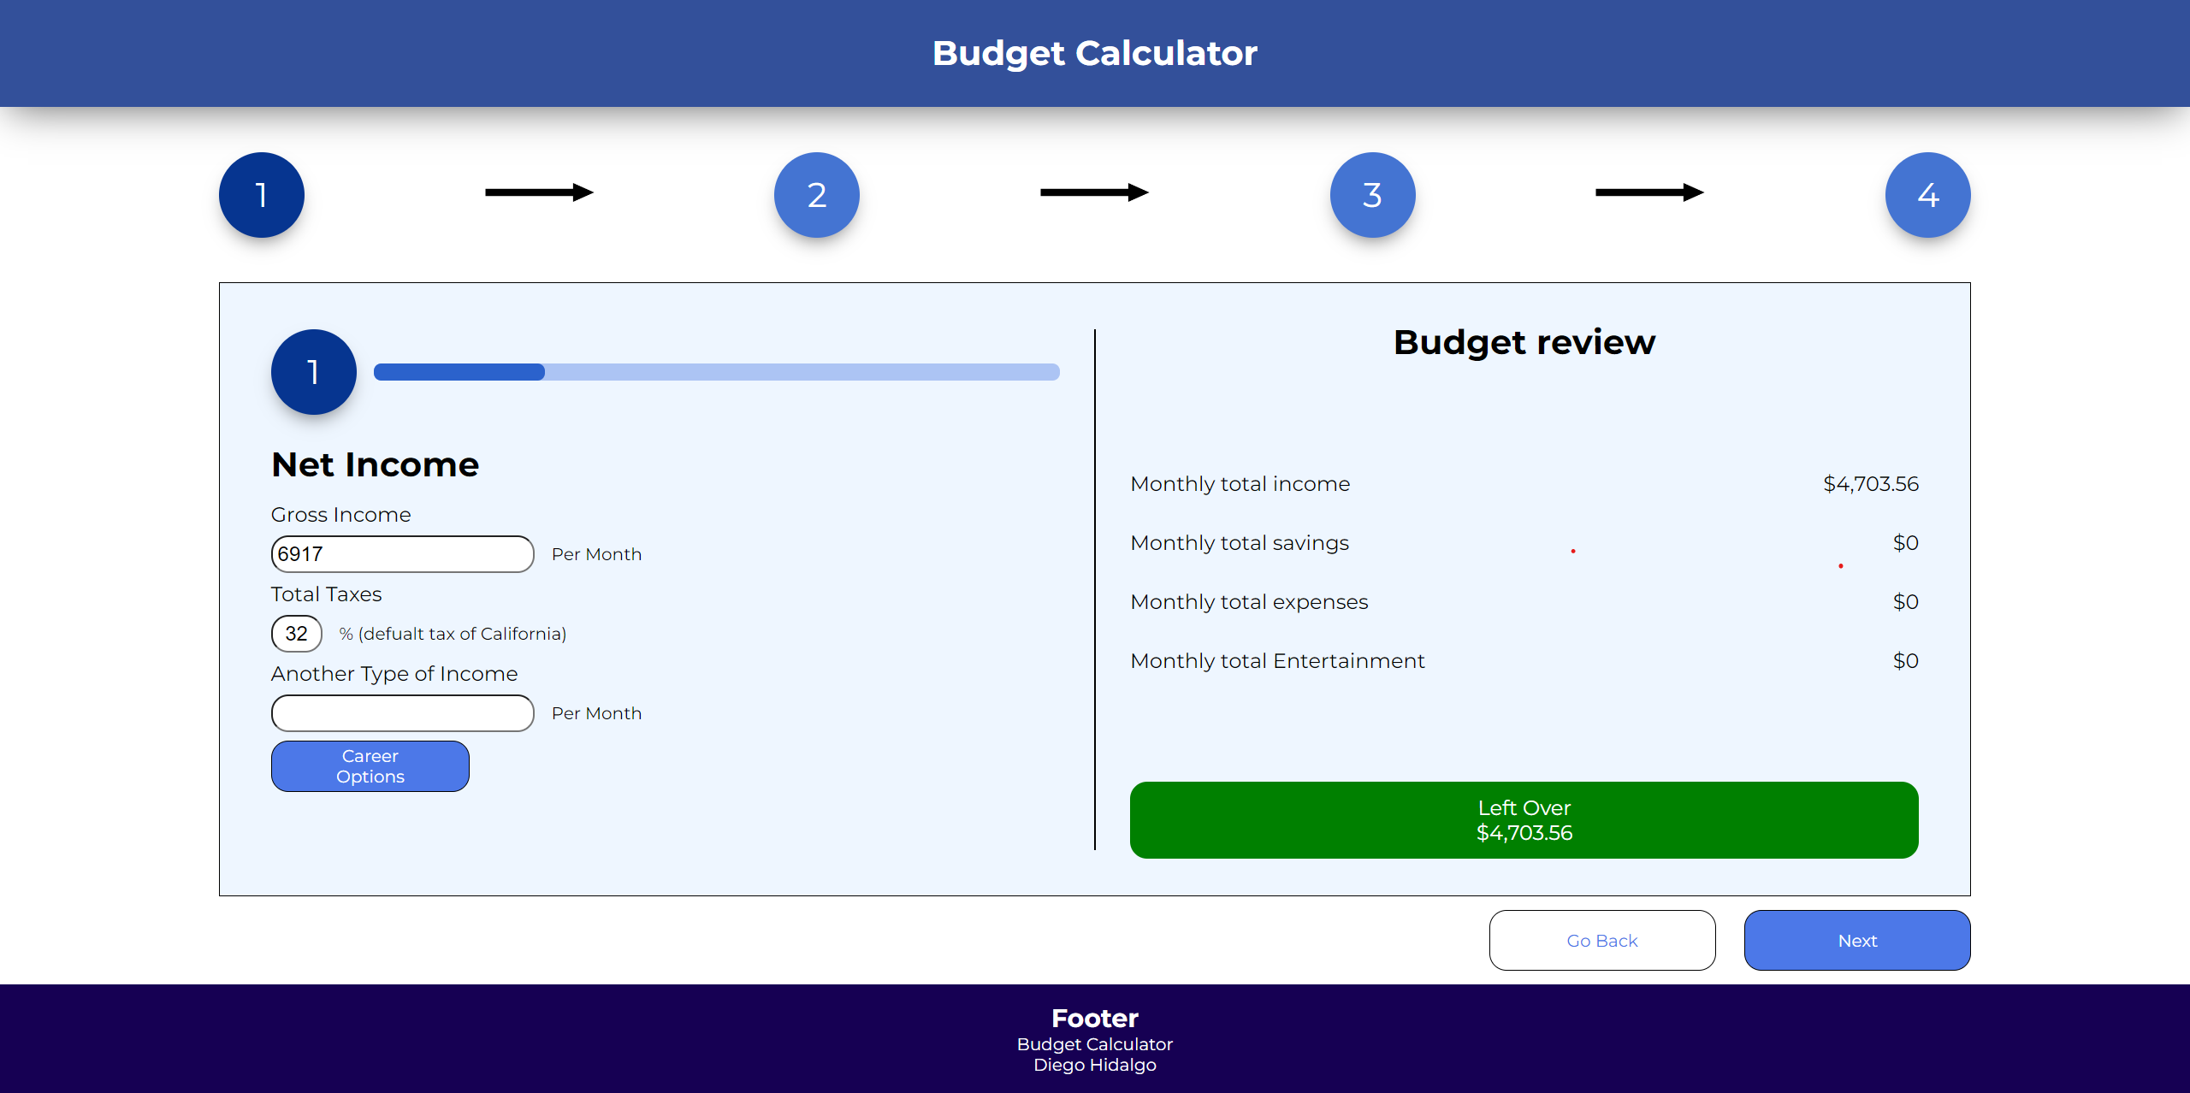The height and width of the screenshot is (1093, 2190).
Task: Click the Footer heading
Action: pos(1095,1018)
